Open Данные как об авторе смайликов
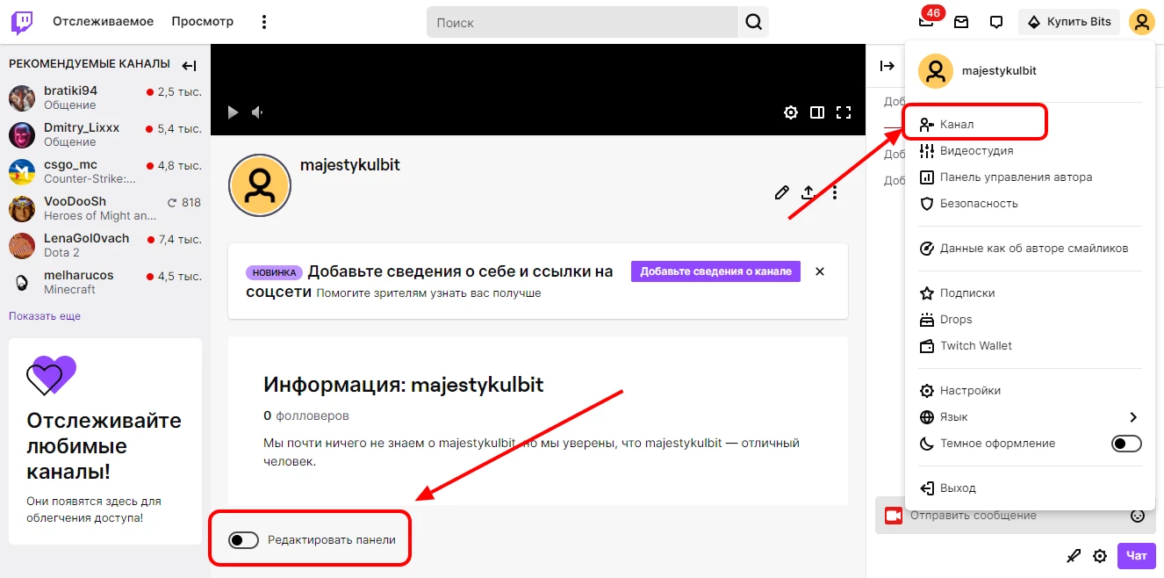 click(x=1031, y=249)
